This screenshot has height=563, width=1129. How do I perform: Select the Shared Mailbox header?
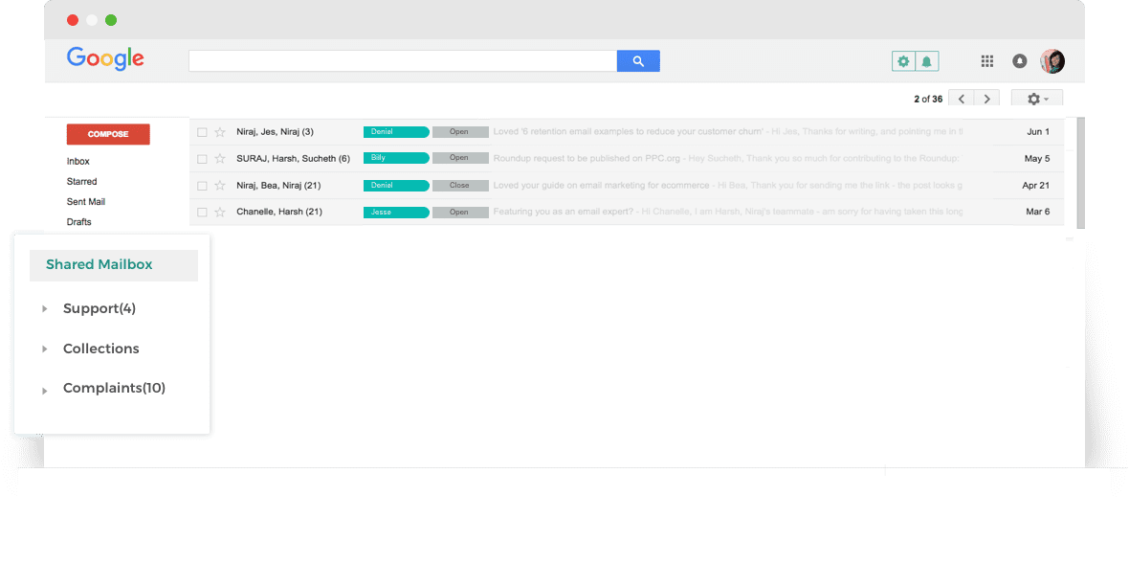[114, 265]
